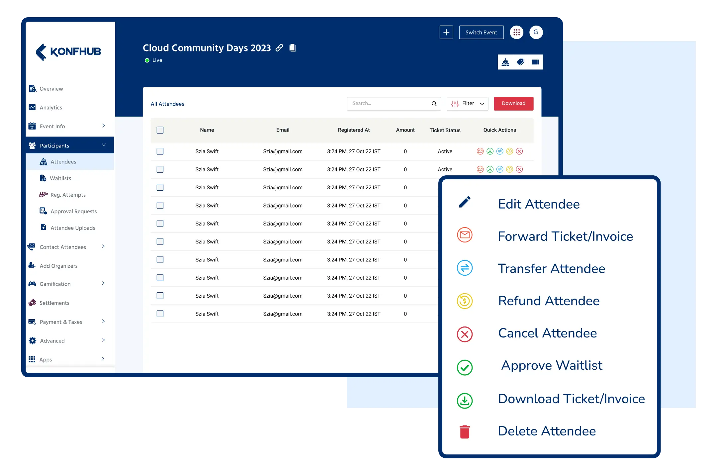
Task: Toggle the checkbox for first Szia Swift row
Action: click(160, 151)
